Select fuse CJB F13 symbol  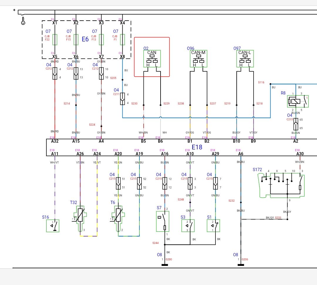tap(101, 39)
